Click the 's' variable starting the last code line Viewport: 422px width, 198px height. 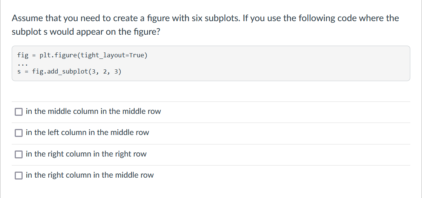tap(19, 72)
